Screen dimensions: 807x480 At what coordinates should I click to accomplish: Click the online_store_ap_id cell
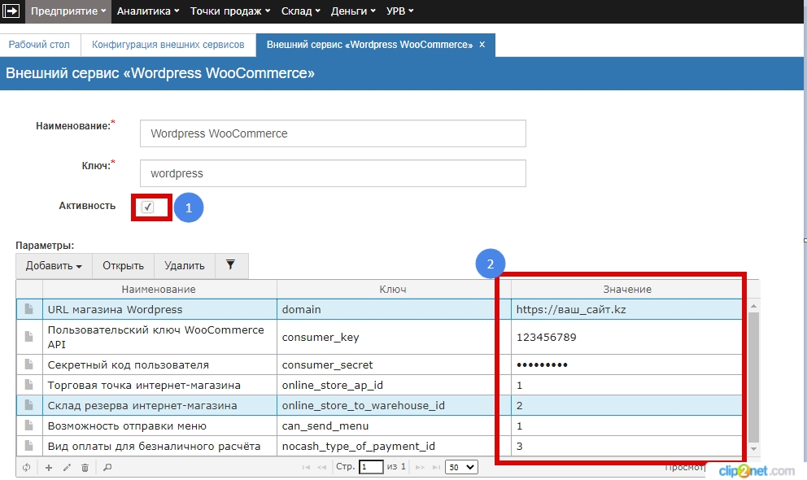[394, 385]
